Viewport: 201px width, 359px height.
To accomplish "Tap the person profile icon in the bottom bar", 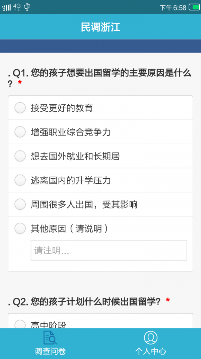I will (151, 337).
